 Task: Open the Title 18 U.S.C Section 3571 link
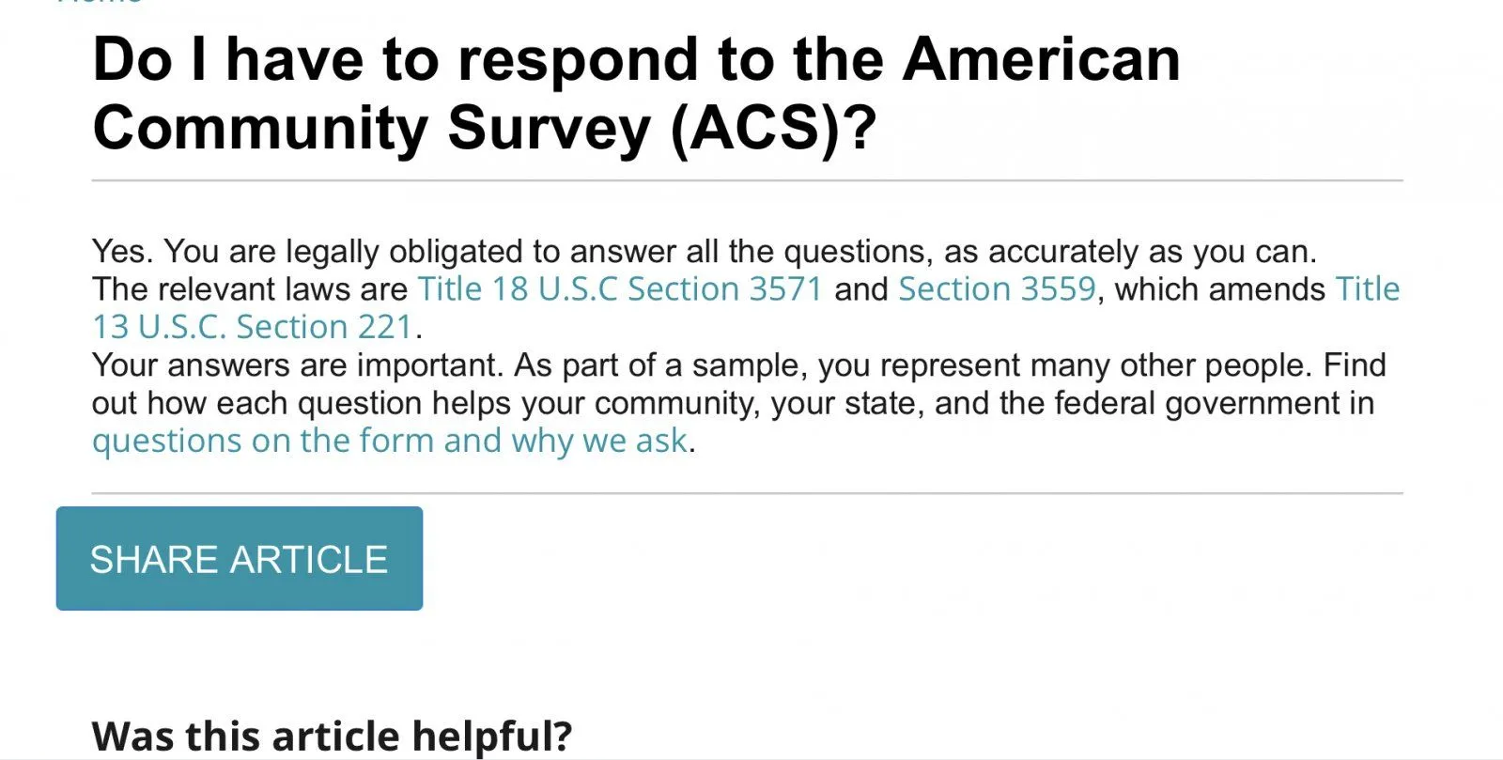619,289
